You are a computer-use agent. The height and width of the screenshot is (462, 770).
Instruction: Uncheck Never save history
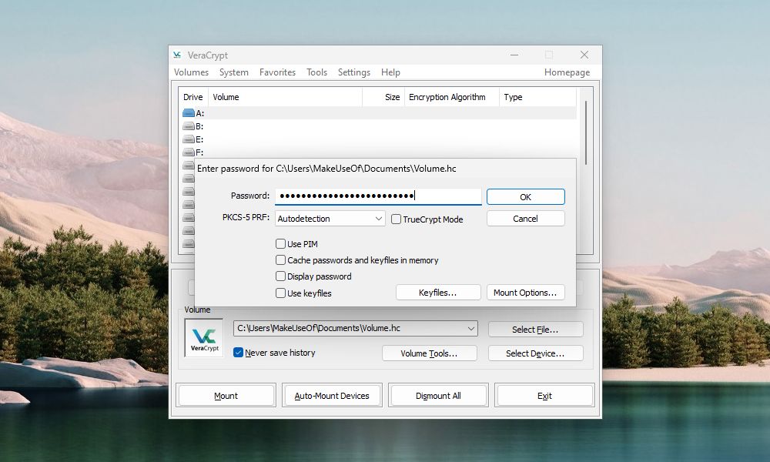(239, 353)
